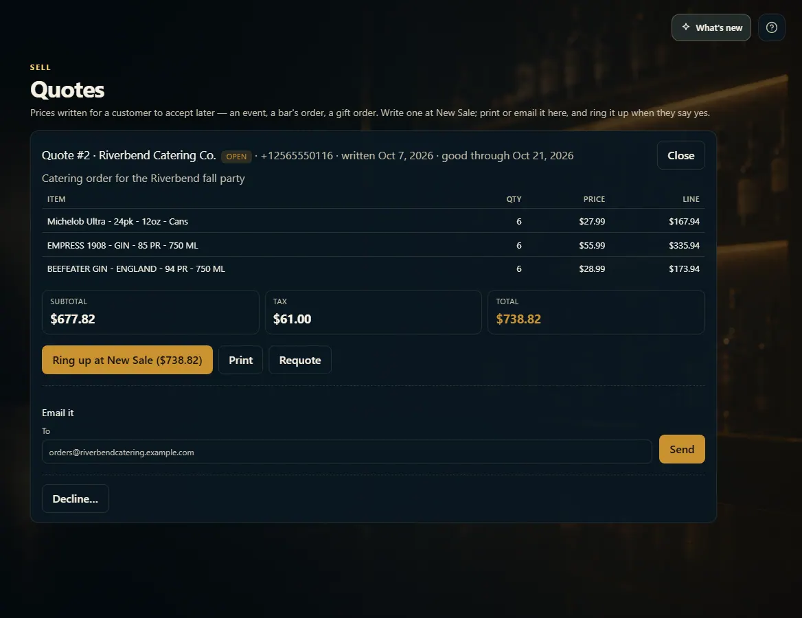Click the LINE column header
Image resolution: width=802 pixels, height=618 pixels.
691,199
